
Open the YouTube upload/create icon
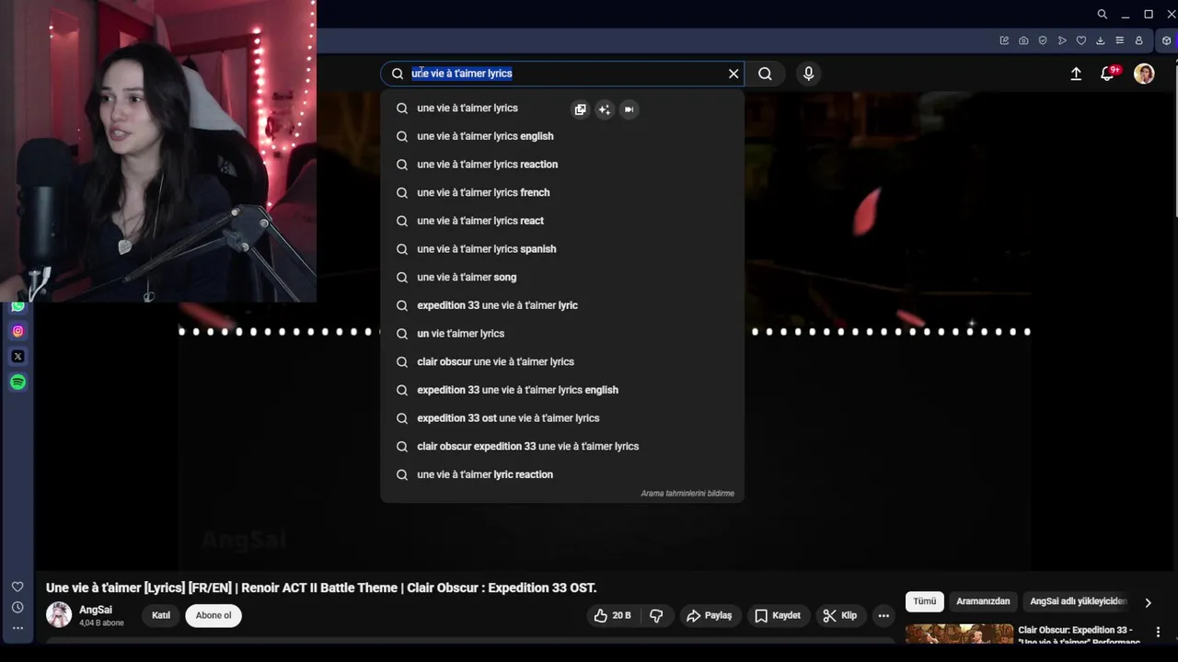(1076, 74)
